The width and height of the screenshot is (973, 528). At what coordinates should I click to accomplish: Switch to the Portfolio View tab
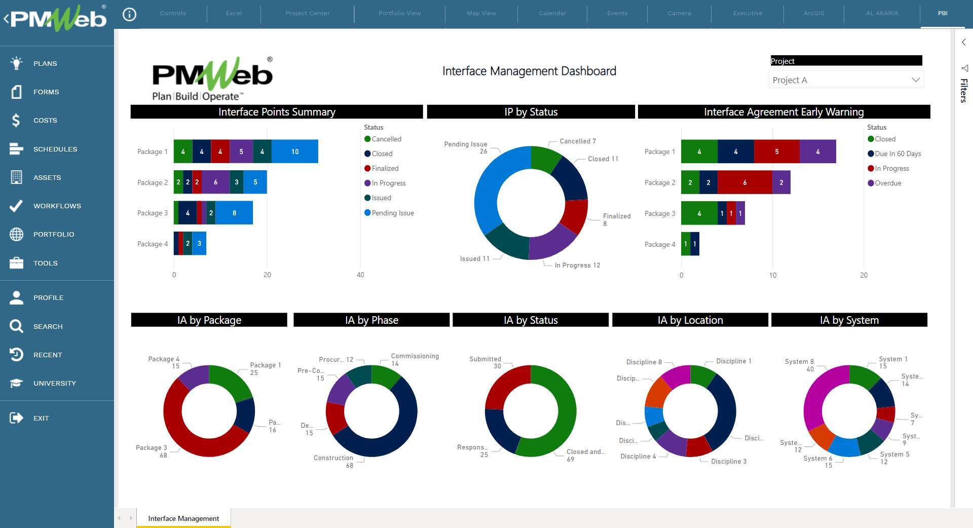[399, 13]
